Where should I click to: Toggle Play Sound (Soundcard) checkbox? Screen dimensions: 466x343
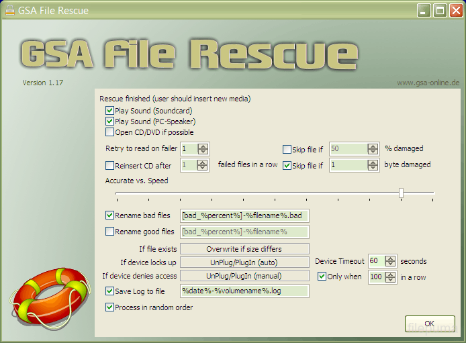point(110,111)
